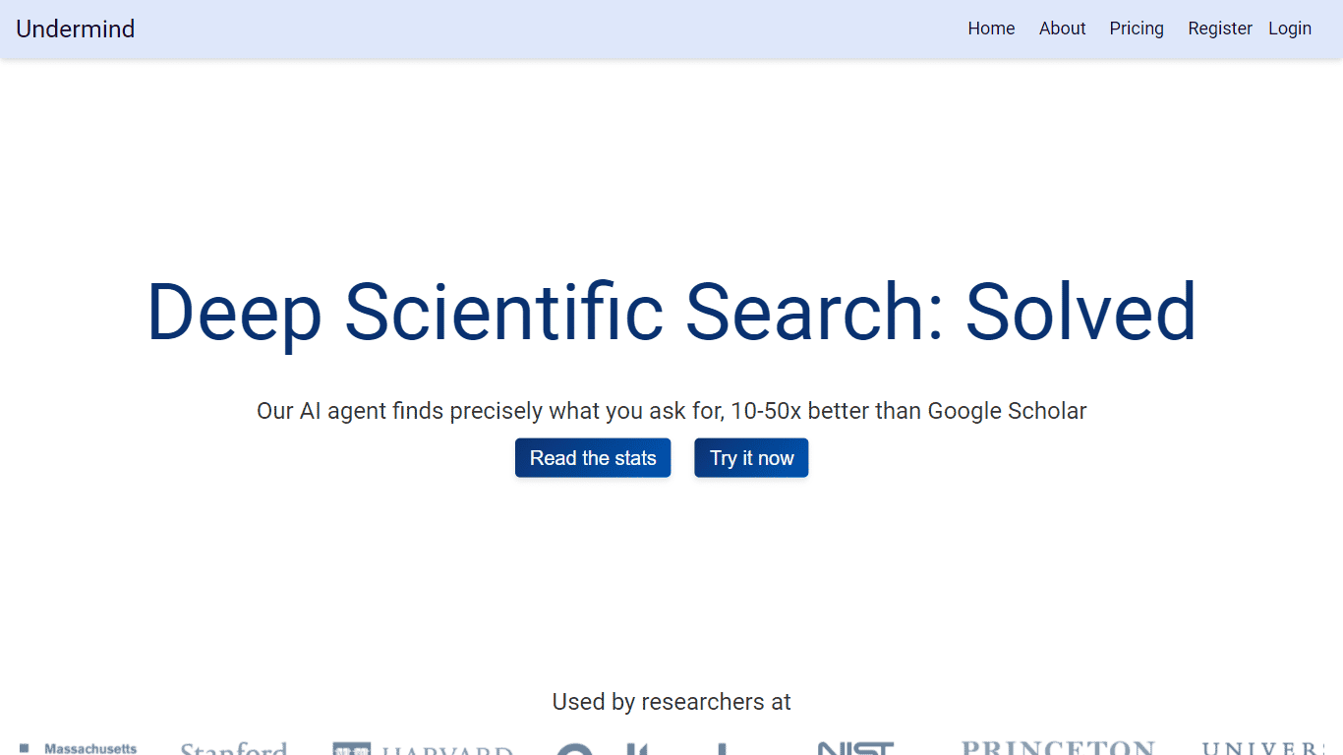Click the small square MIT emblem
Image resolution: width=1343 pixels, height=755 pixels.
25,749
